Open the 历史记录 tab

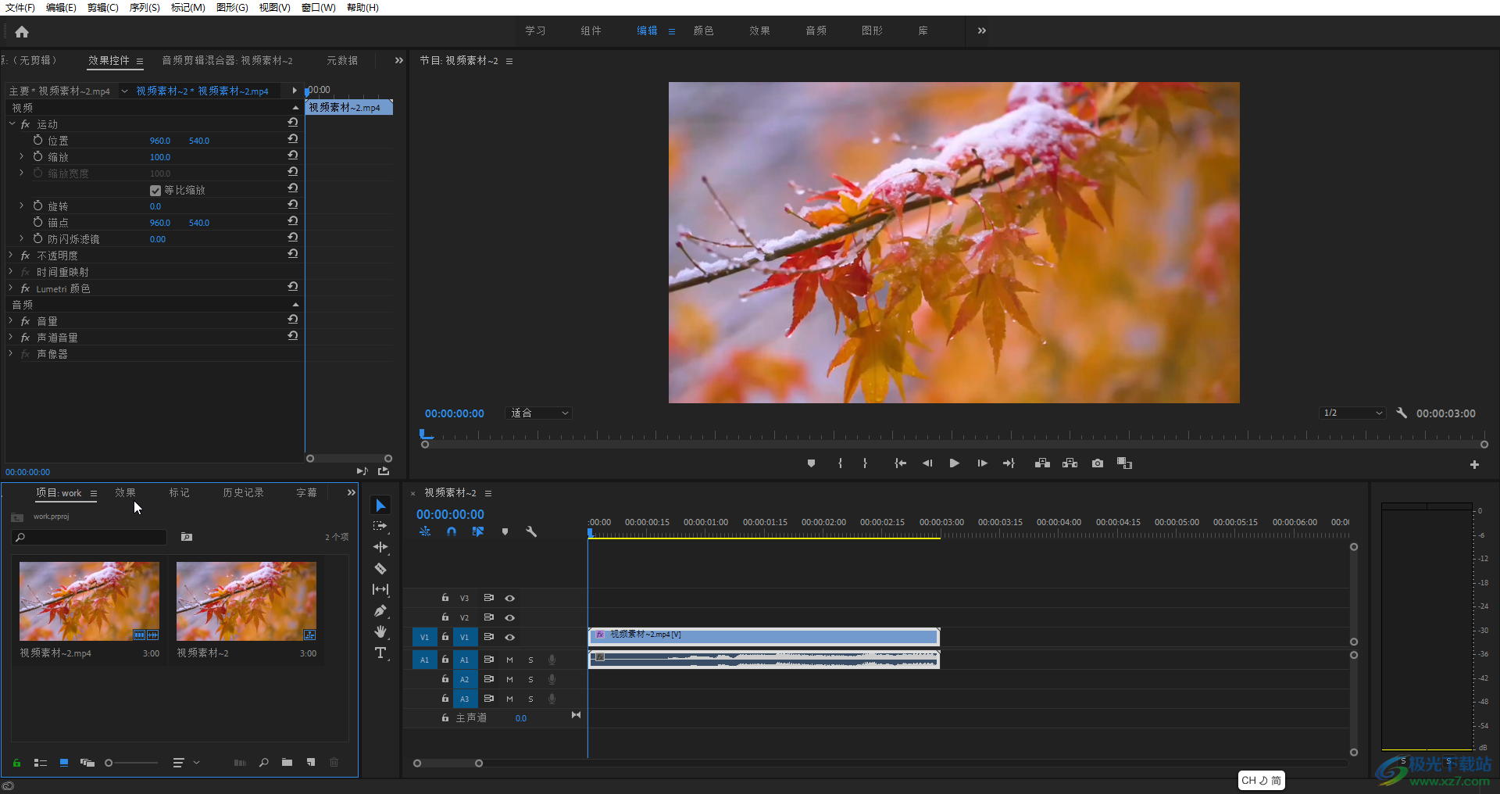(243, 492)
